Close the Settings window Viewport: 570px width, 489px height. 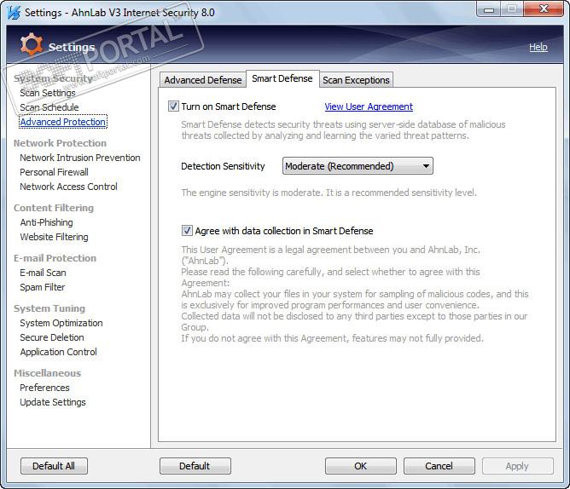pyautogui.click(x=544, y=9)
